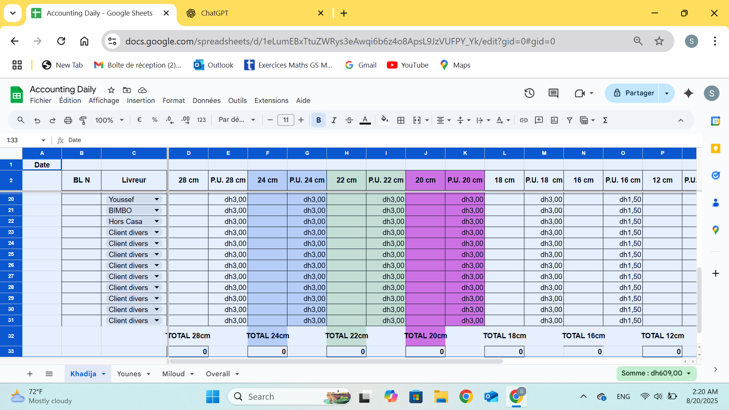Click the insert link icon
Viewport: 729px width, 410px height.
[524, 120]
